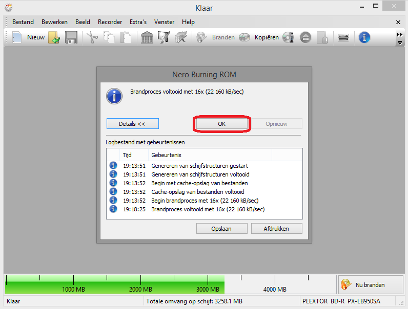The image size is (408, 309).
Task: Open disc info icon with CD
Action: click(288, 37)
